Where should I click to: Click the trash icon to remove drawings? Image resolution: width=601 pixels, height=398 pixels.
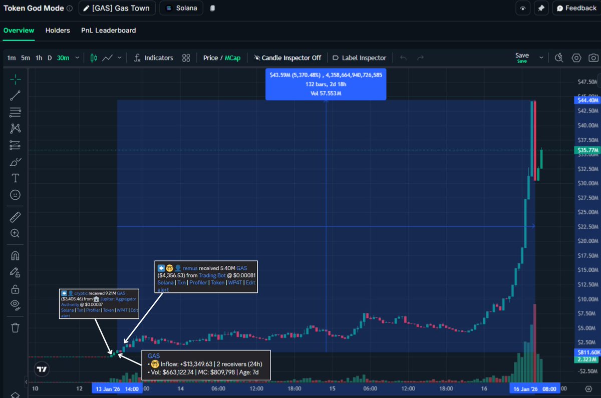[15, 328]
